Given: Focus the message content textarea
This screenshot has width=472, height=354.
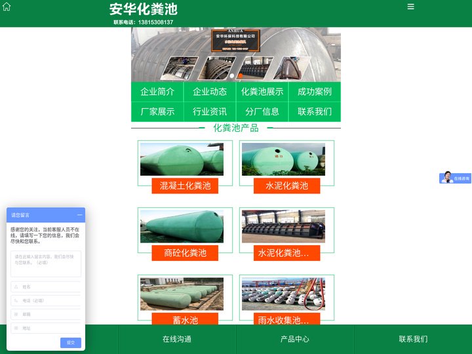Looking at the screenshot, I should (46, 264).
